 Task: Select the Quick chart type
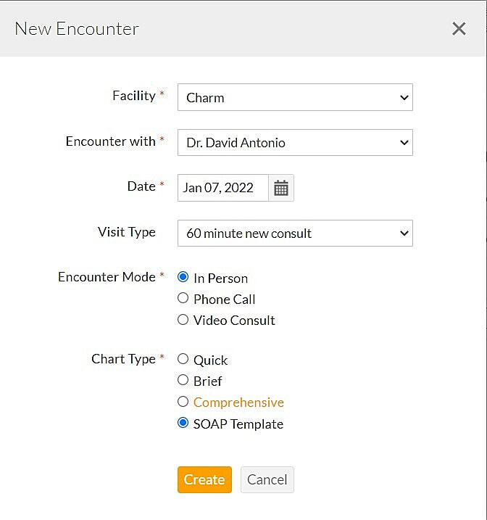[183, 359]
